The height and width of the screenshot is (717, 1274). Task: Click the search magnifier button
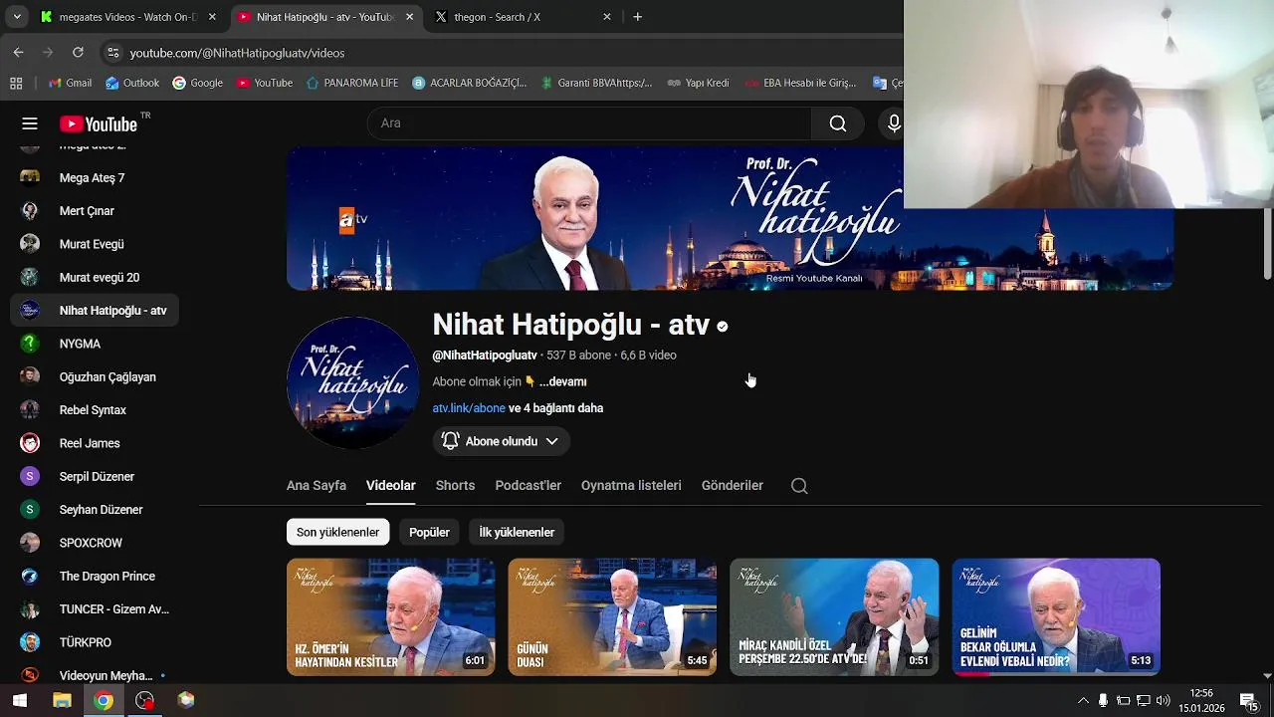pos(838,123)
